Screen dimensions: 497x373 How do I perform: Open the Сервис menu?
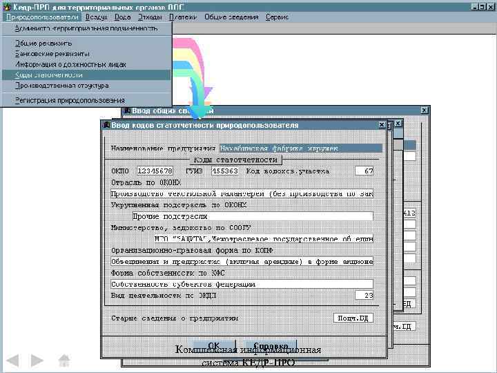tap(277, 17)
